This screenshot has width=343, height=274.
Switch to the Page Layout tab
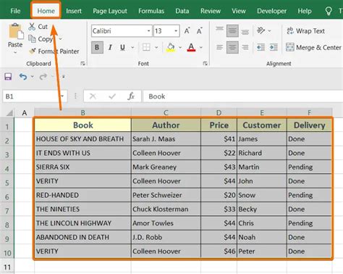point(110,11)
